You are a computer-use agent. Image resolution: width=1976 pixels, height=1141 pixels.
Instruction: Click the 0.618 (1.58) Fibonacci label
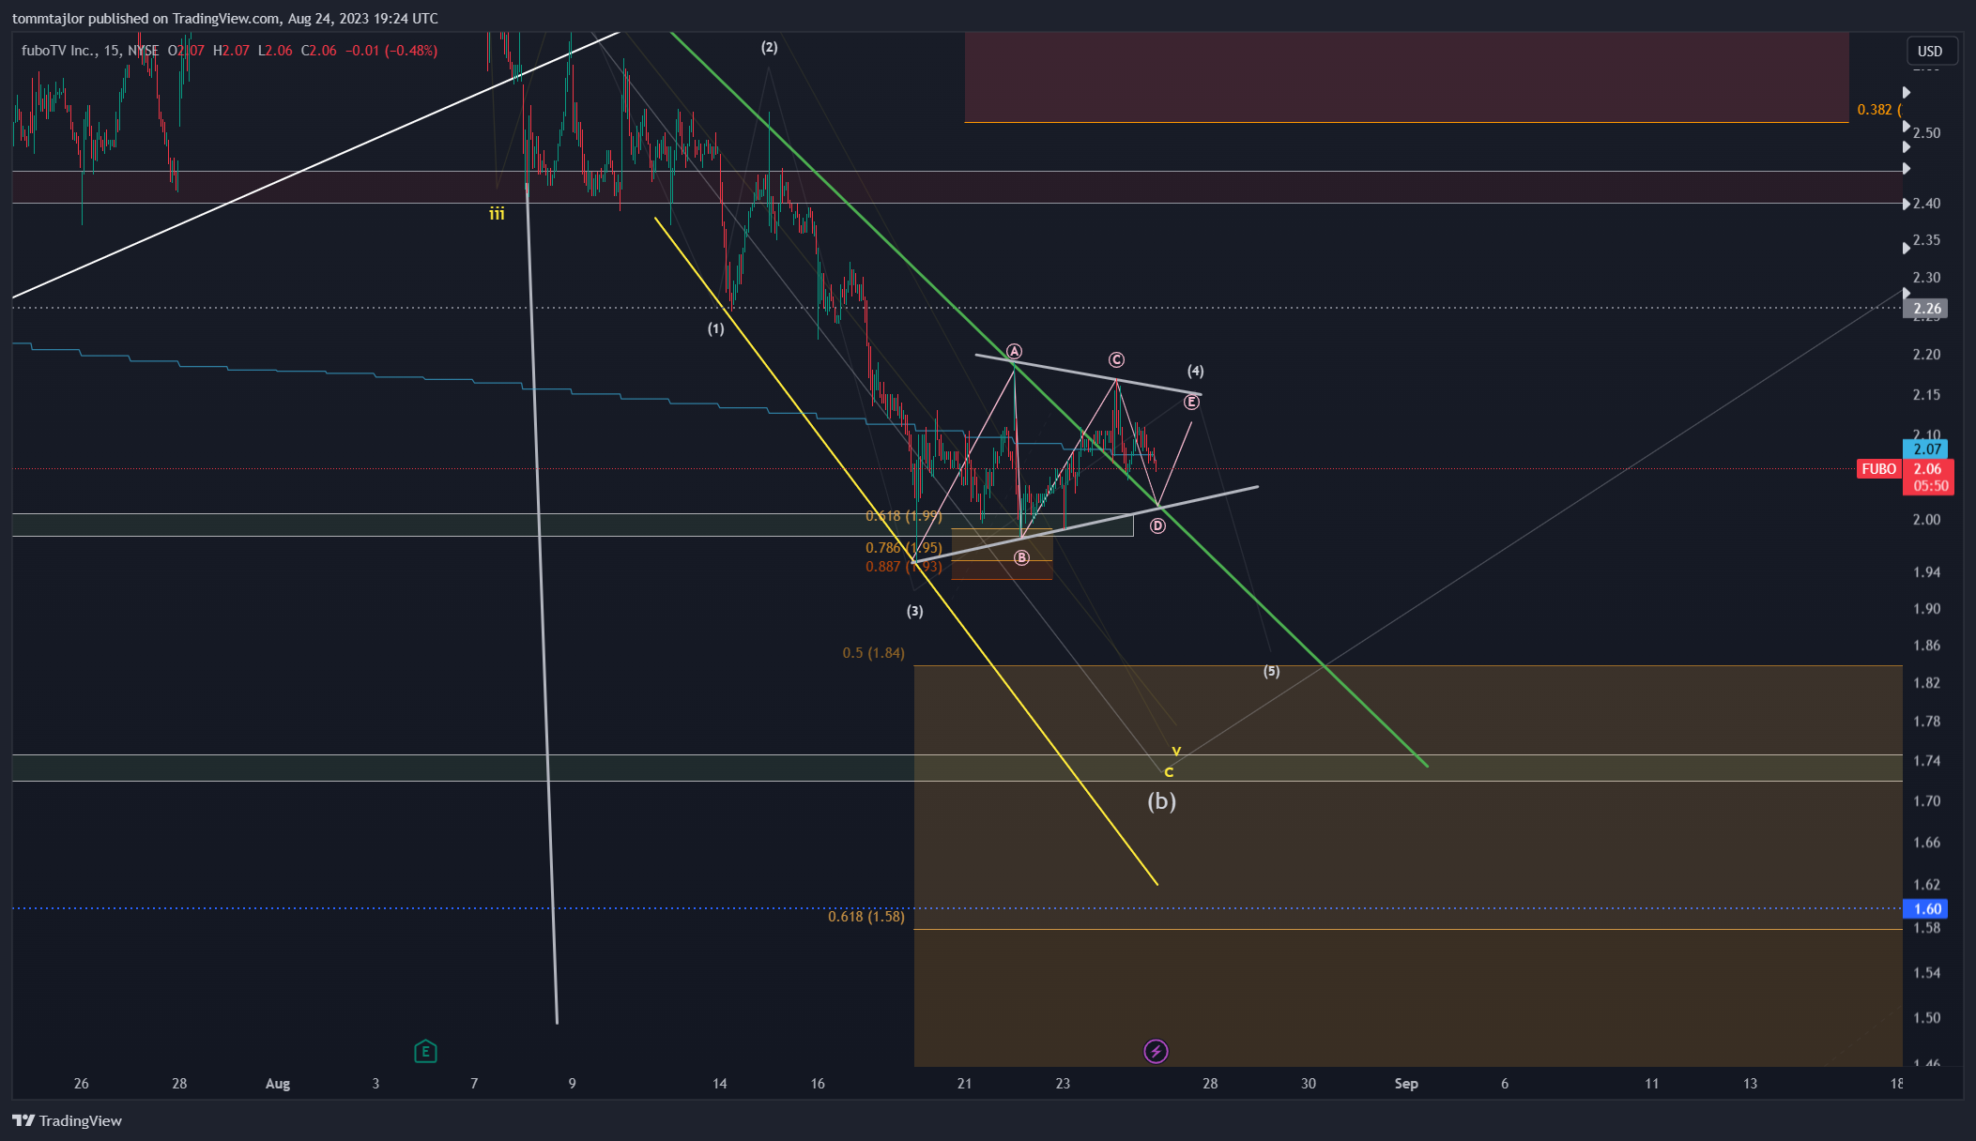coord(866,916)
